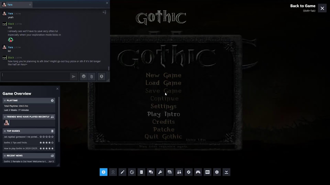Open the Guides book icon in bottom toolbar

coord(141,172)
